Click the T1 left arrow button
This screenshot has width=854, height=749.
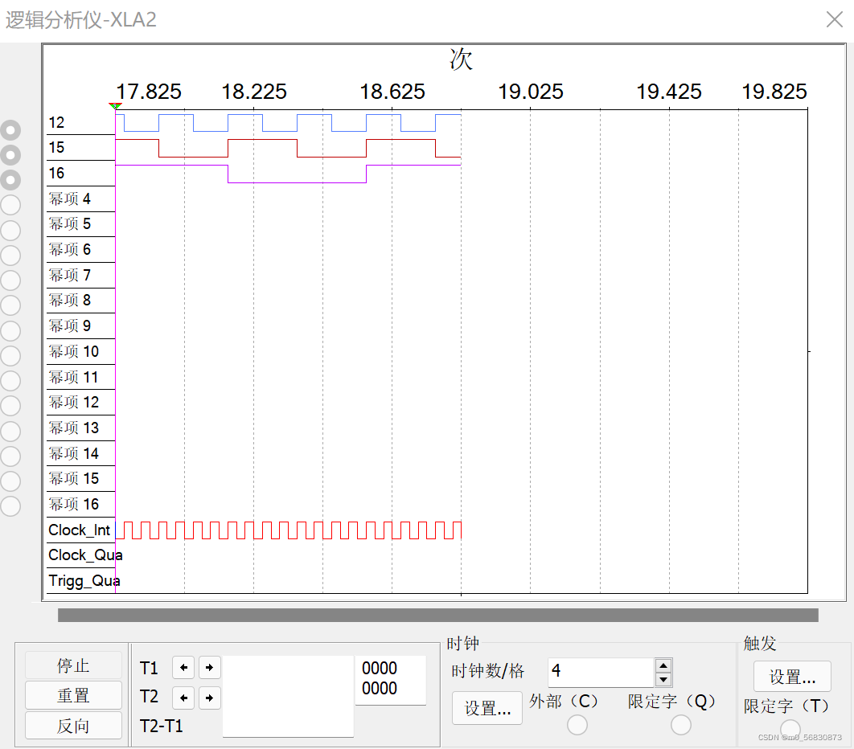click(183, 667)
